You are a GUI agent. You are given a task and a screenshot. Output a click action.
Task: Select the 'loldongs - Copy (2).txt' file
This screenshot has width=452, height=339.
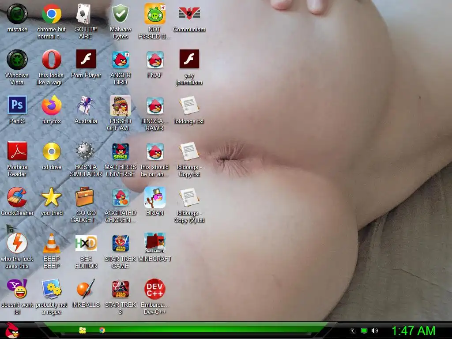point(189,197)
